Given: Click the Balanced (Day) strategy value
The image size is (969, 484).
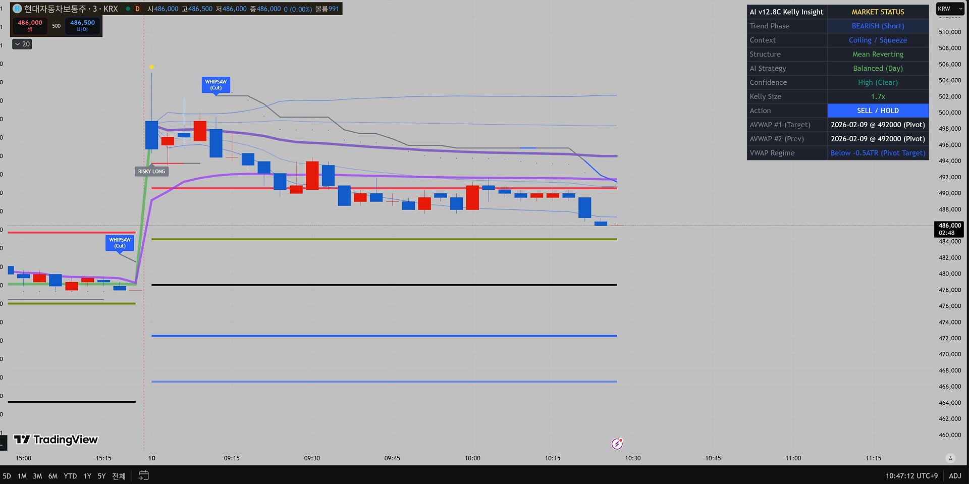Looking at the screenshot, I should click(x=878, y=68).
